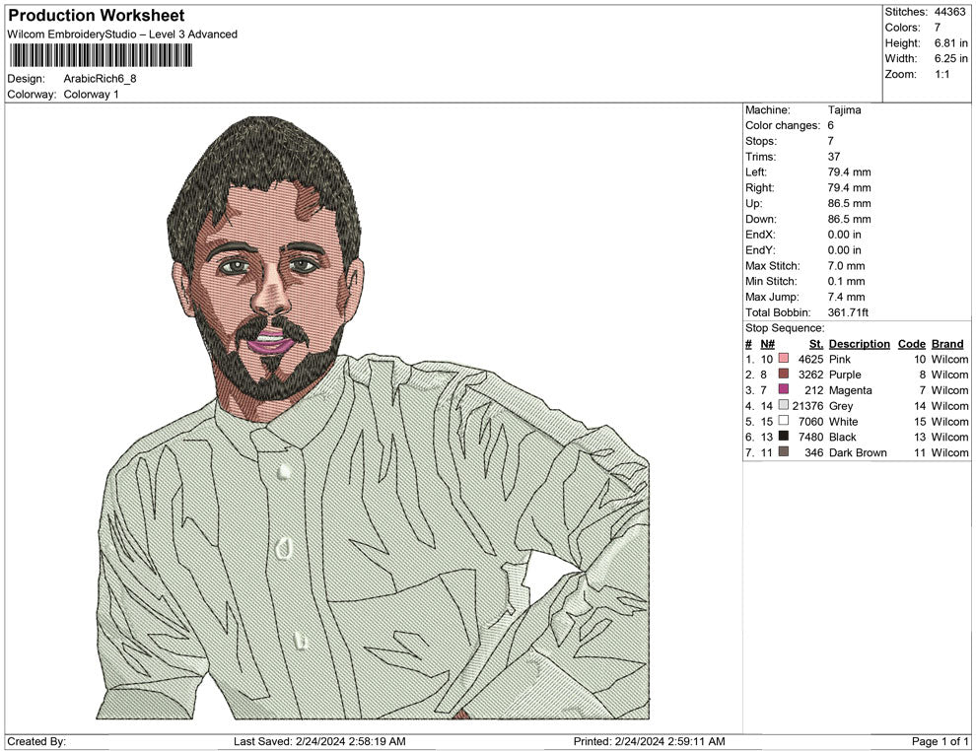
Task: Click the Magenta thread color swatch
Action: click(x=784, y=390)
